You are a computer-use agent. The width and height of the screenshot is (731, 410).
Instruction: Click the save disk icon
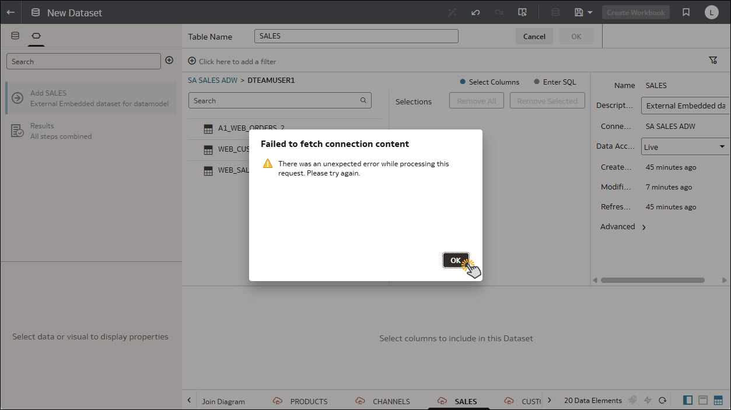(x=579, y=12)
